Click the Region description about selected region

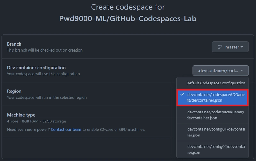click(47, 97)
